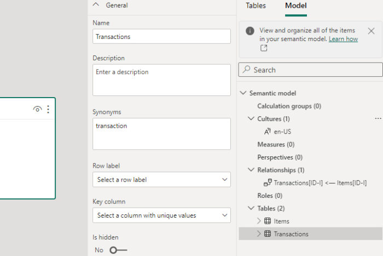Select Measures (0) in the tree
The height and width of the screenshot is (256, 383).
[x=276, y=145]
